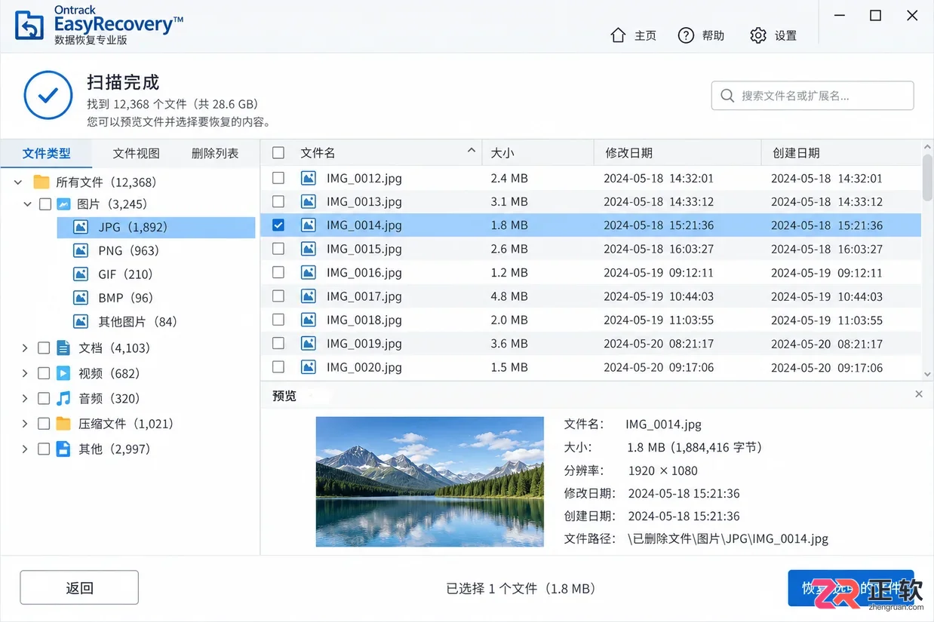Image resolution: width=934 pixels, height=622 pixels.
Task: Check the box for IMG_0018.jpg
Action: [x=278, y=320]
